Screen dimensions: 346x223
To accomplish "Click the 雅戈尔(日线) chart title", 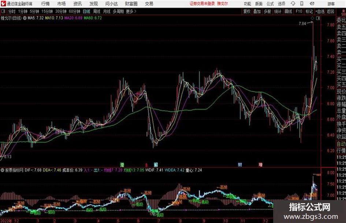I will [x=11, y=18].
